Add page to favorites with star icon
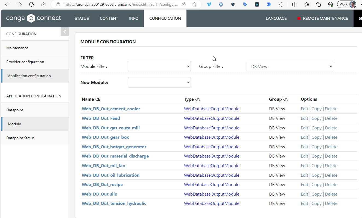This screenshot has height=218, width=362. click(194, 4)
